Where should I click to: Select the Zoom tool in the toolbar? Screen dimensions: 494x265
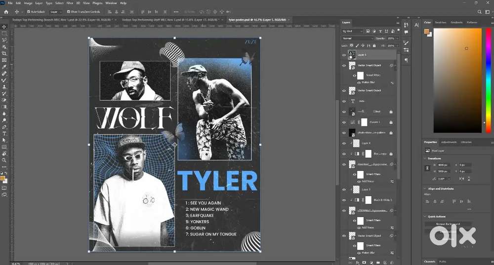tap(4, 160)
